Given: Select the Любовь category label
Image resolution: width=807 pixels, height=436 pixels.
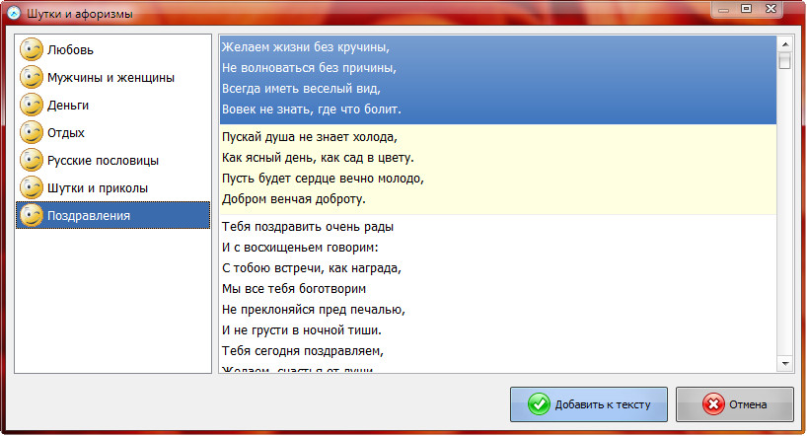Looking at the screenshot, I should [x=71, y=49].
